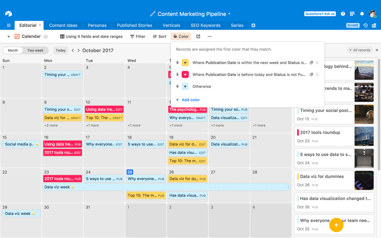Click the share view export icon

coord(198,37)
